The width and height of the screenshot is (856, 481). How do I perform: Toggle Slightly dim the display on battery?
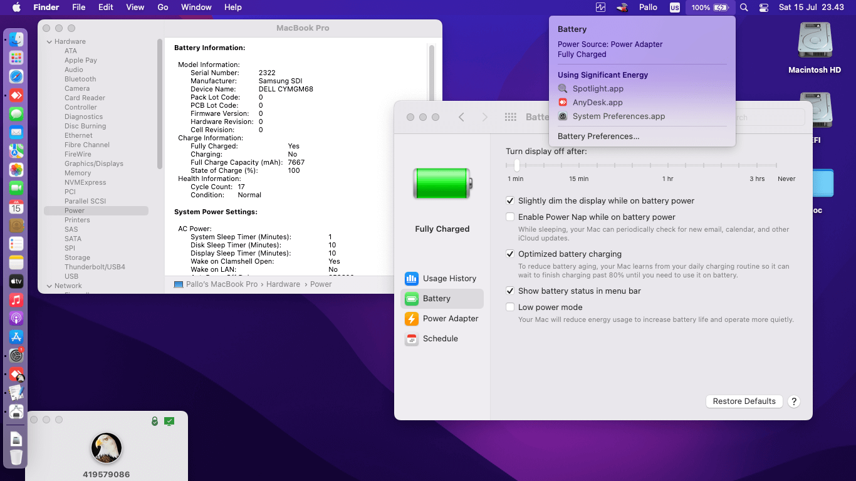pyautogui.click(x=511, y=201)
